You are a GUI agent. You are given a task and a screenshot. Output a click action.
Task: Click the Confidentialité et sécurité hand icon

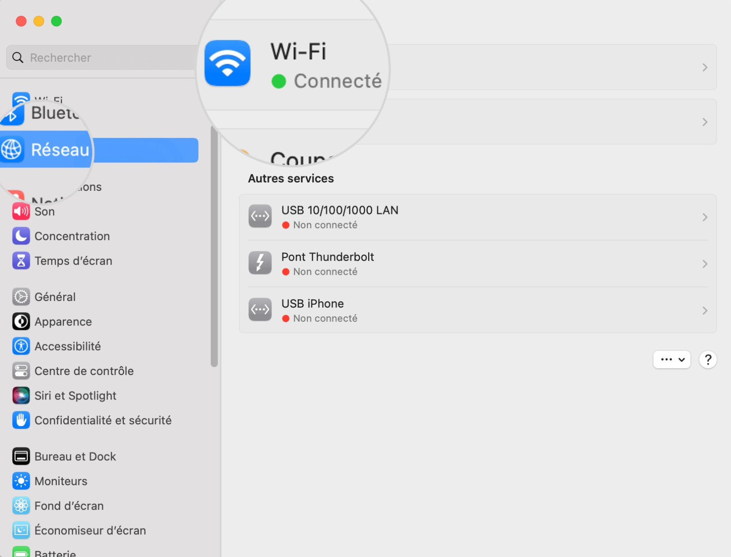21,420
